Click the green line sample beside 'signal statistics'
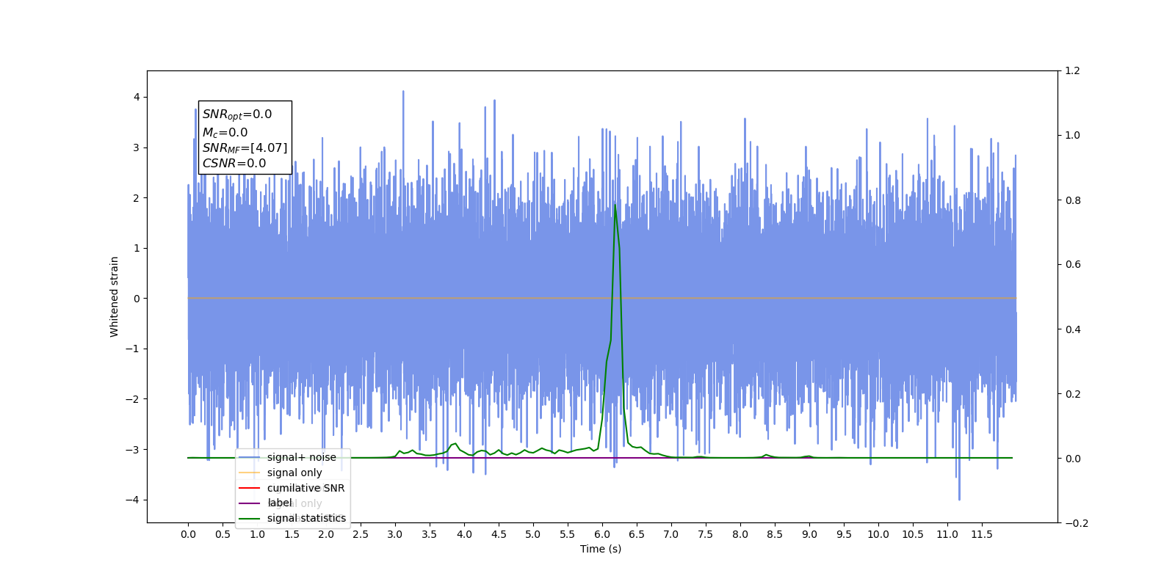 (x=250, y=518)
